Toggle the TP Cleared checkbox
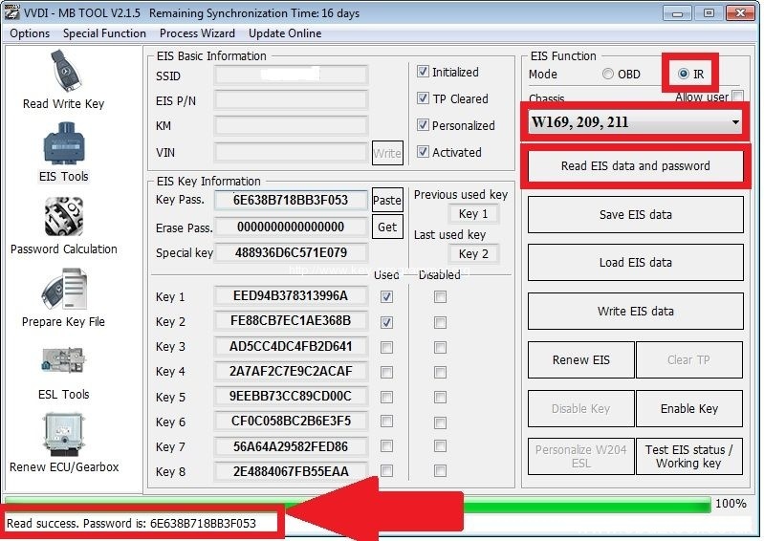The image size is (764, 541). pos(424,98)
